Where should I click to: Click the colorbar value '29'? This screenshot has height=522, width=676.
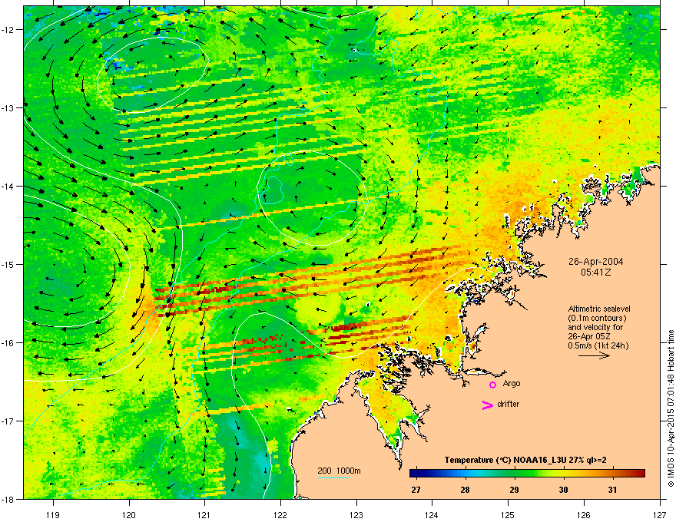pos(514,490)
